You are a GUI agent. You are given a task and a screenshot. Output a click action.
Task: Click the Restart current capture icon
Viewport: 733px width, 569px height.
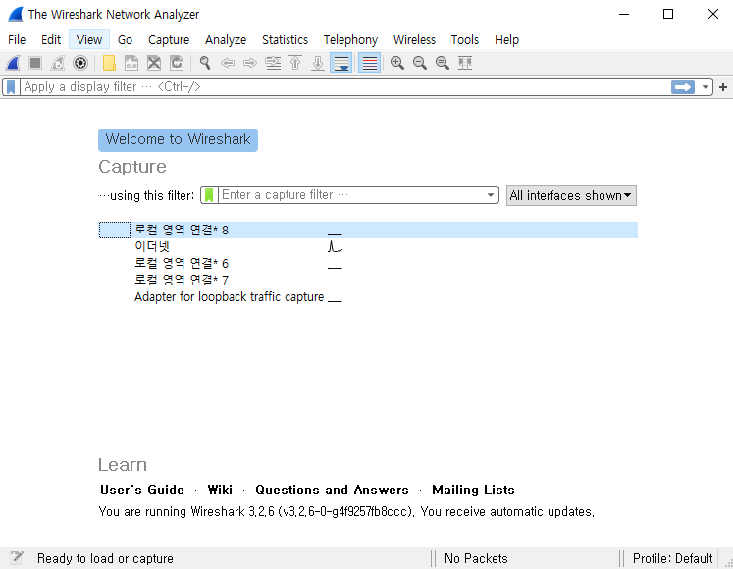point(58,63)
